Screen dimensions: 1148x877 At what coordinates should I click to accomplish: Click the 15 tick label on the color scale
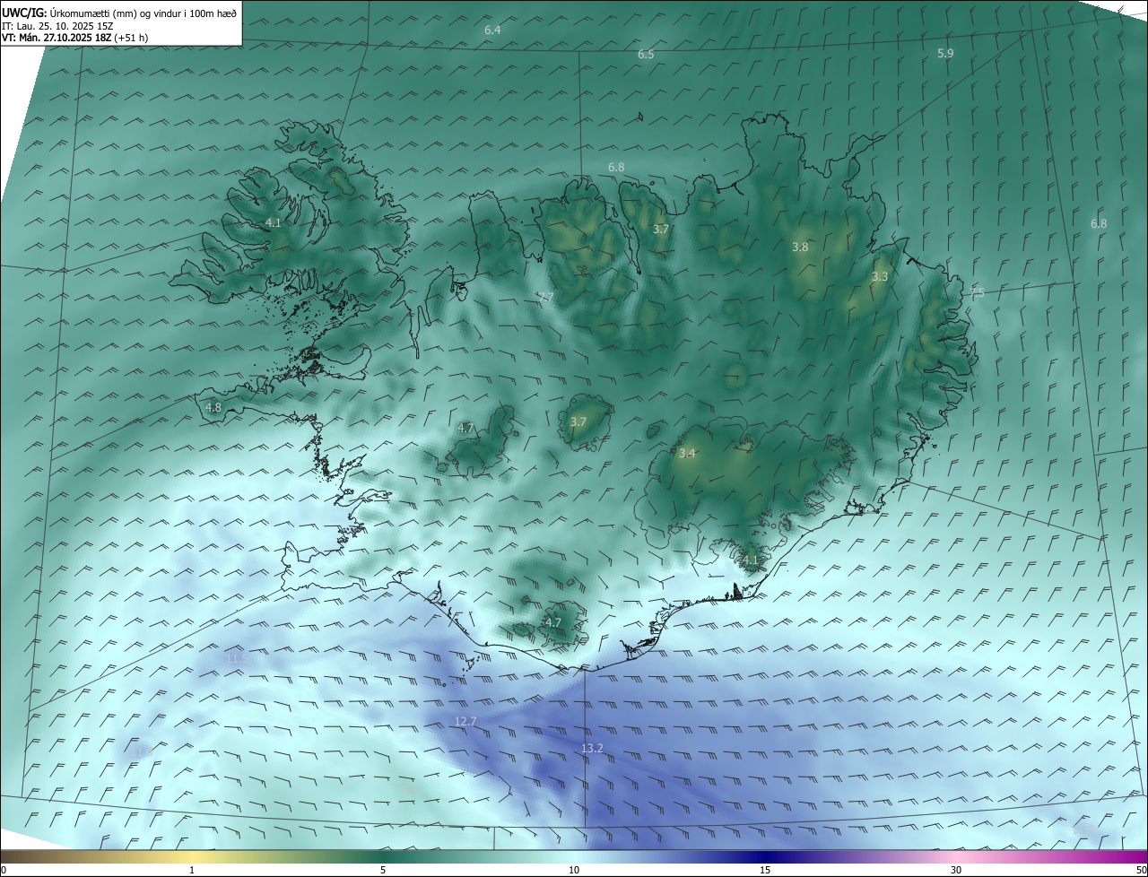tap(765, 870)
